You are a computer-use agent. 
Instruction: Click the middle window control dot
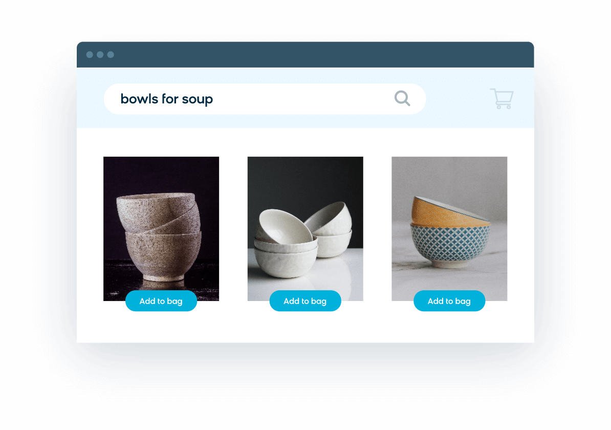(x=100, y=55)
